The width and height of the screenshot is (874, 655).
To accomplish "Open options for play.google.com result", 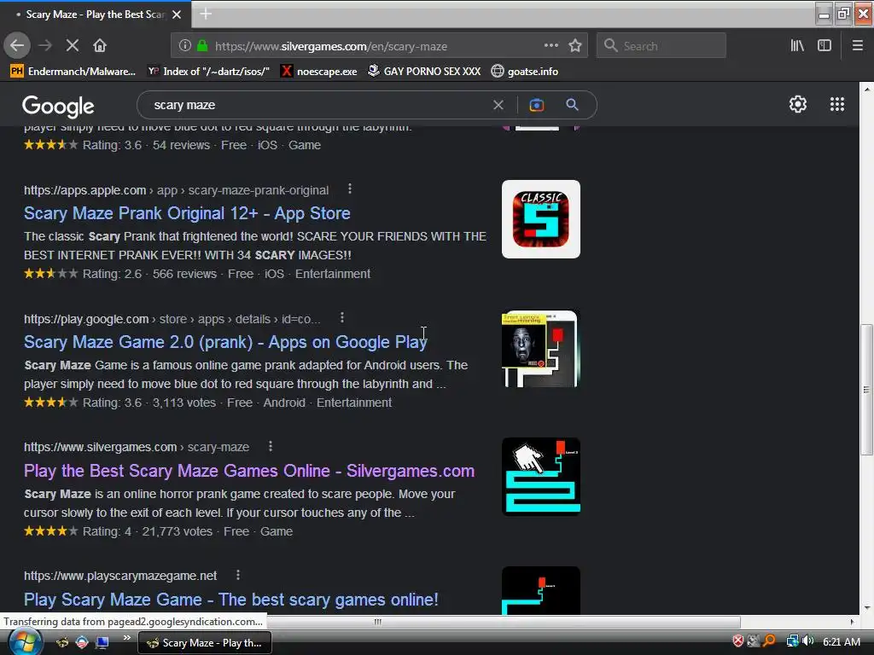I will [x=341, y=317].
